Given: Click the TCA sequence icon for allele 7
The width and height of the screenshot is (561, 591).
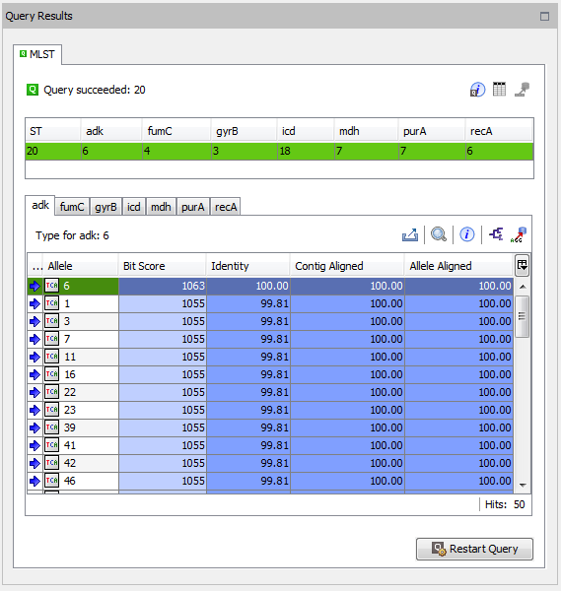Looking at the screenshot, I should point(51,339).
